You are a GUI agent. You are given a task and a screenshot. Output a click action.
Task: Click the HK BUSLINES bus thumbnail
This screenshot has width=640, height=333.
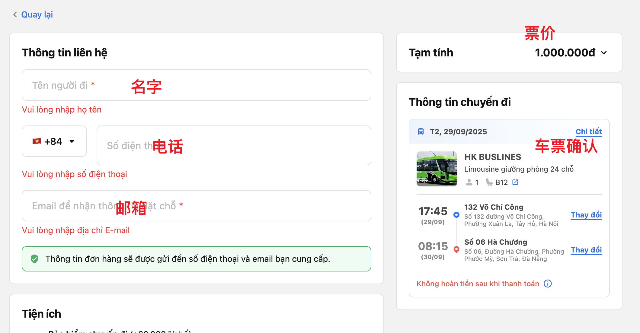coord(437,169)
